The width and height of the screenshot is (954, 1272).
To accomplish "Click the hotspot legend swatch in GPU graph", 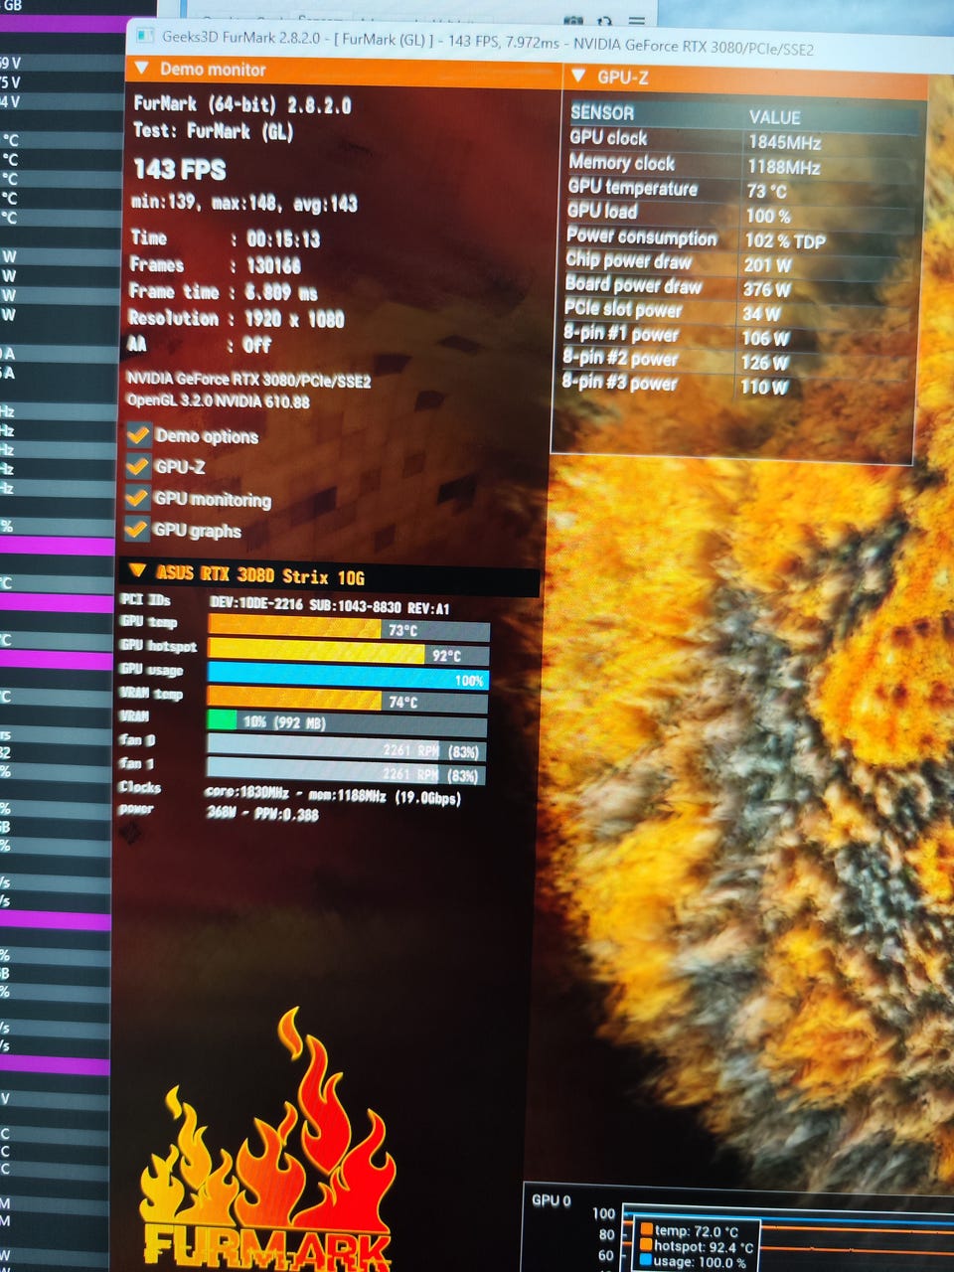I will coord(647,1246).
